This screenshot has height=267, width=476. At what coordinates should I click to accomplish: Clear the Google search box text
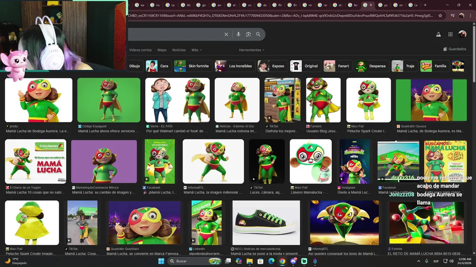click(x=226, y=34)
